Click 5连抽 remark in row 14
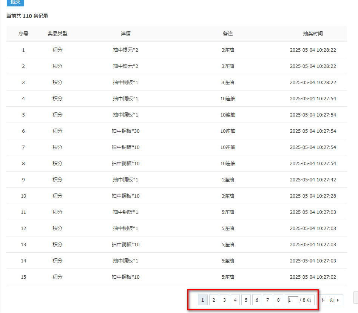 [228, 261]
